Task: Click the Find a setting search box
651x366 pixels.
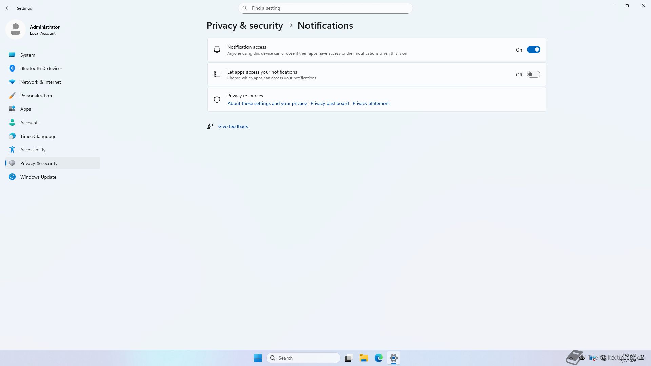Action: pos(325,8)
